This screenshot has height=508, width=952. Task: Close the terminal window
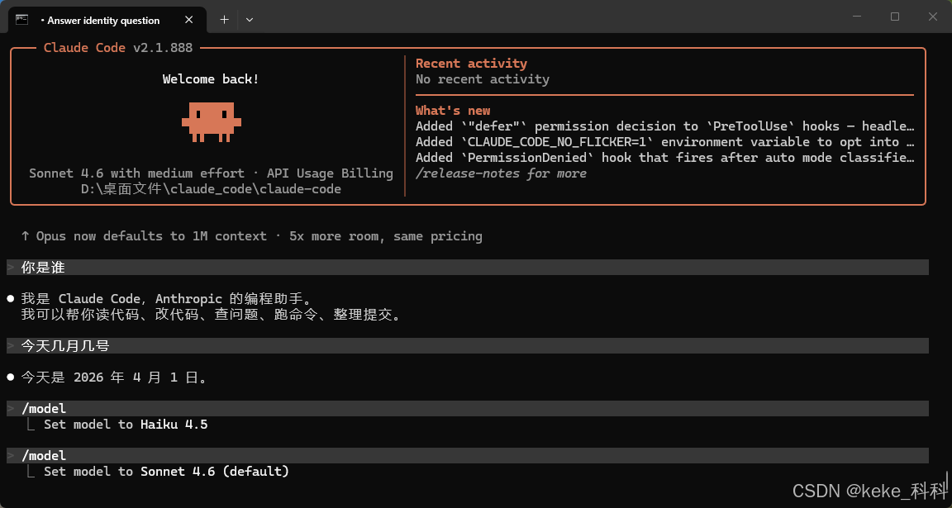tap(932, 17)
